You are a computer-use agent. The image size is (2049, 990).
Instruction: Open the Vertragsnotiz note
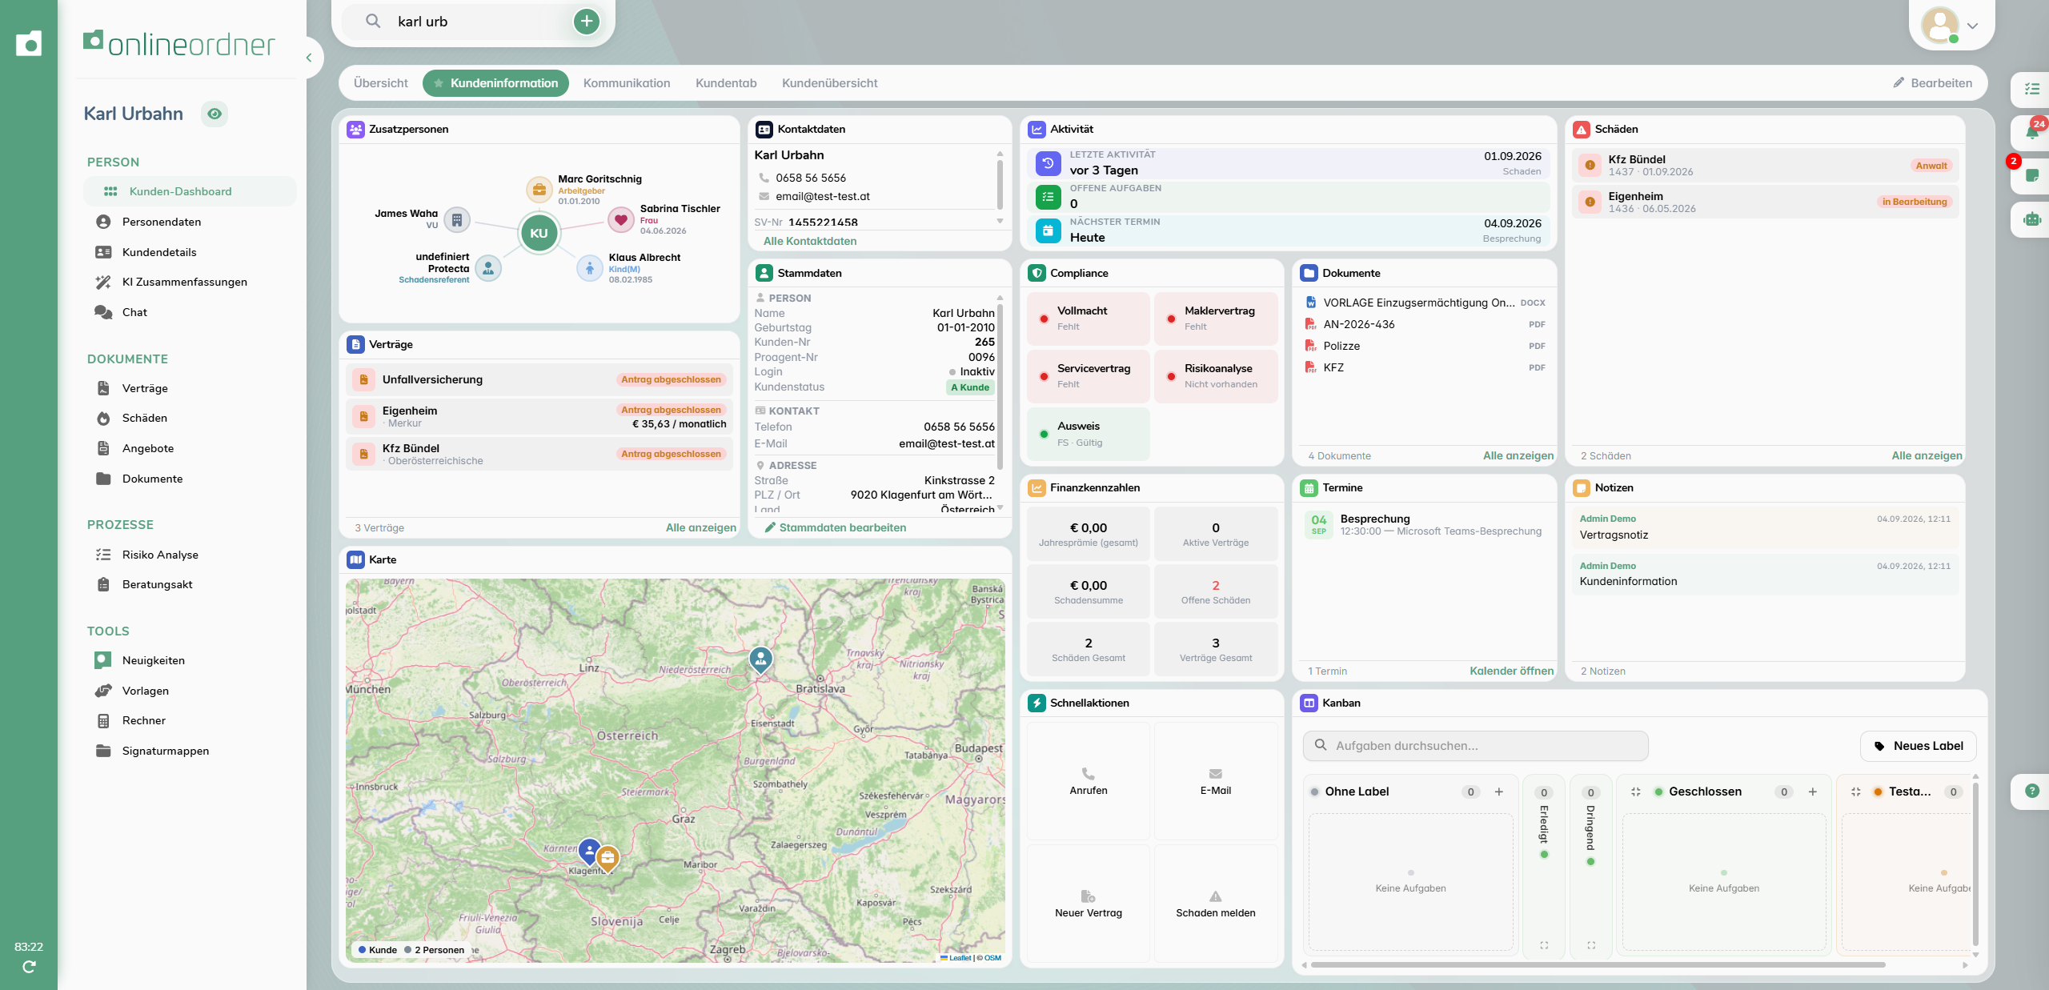coord(1766,527)
